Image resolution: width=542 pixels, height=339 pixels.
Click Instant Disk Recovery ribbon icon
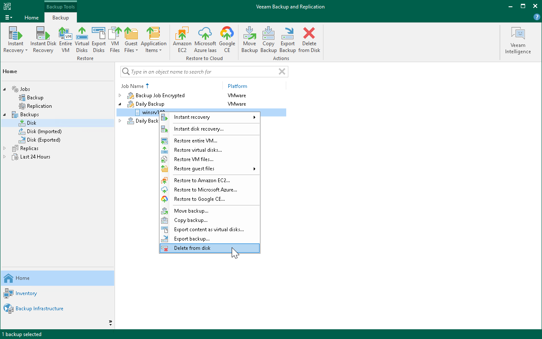(43, 40)
